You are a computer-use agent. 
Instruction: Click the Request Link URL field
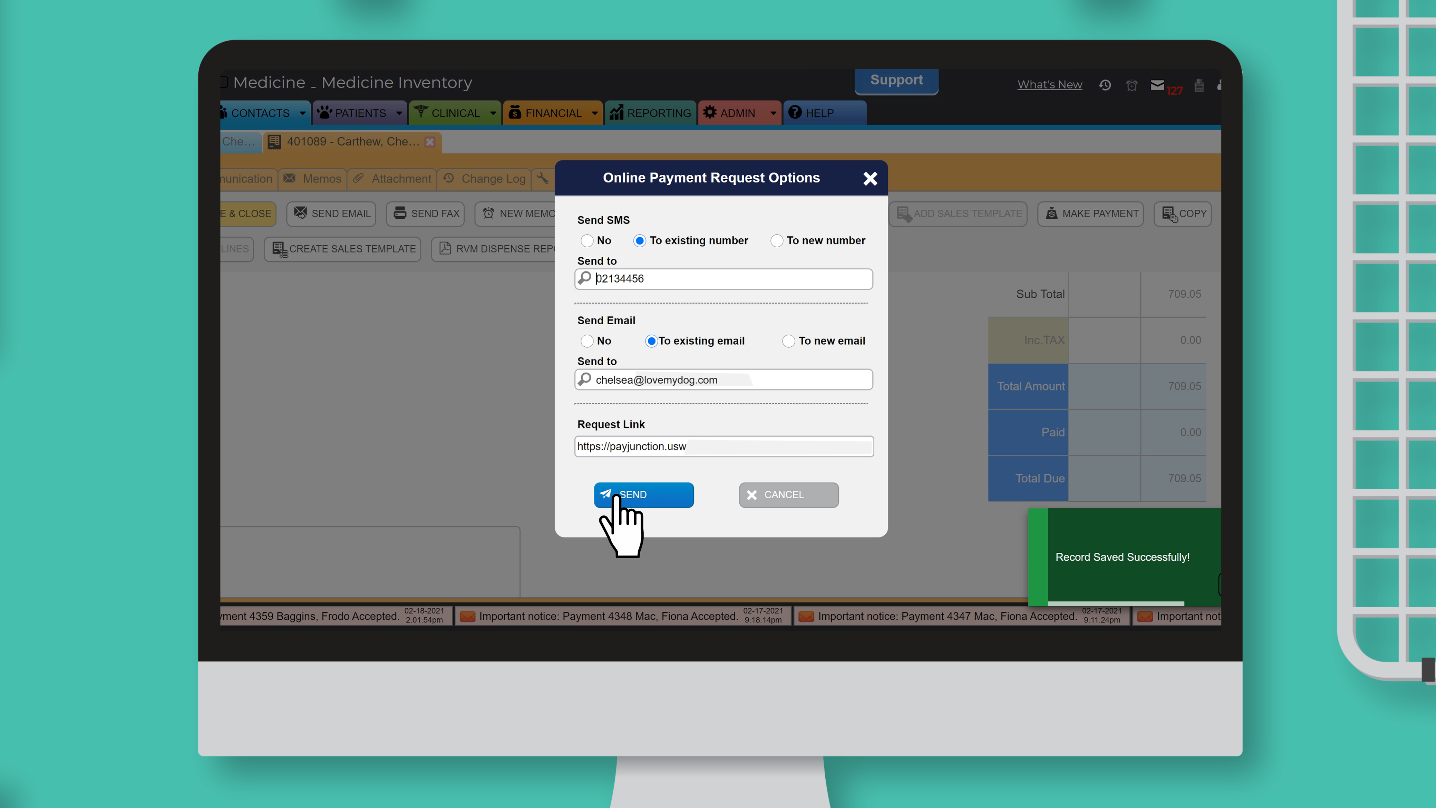723,446
